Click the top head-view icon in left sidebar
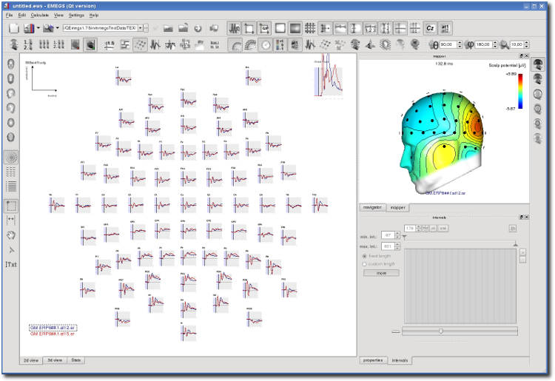555x381 pixels. [12, 64]
